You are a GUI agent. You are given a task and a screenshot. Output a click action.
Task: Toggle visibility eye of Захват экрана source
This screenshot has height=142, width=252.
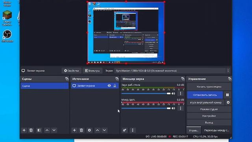coord(109,86)
